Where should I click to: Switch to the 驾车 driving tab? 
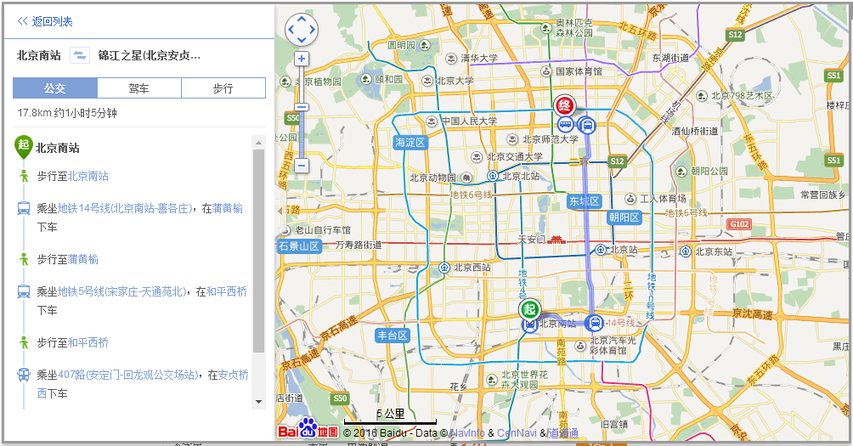139,88
